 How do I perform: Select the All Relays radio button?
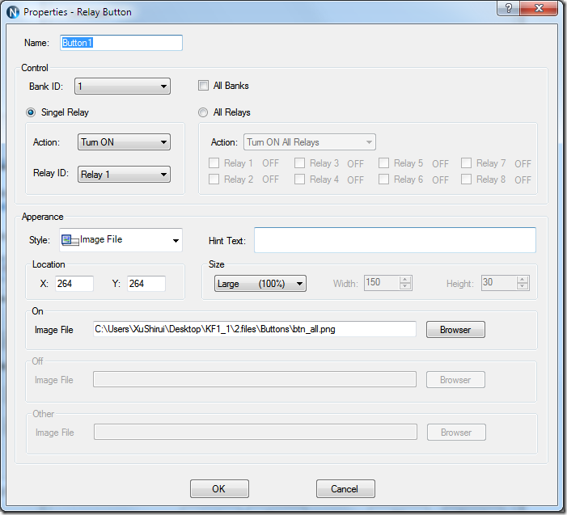[203, 112]
